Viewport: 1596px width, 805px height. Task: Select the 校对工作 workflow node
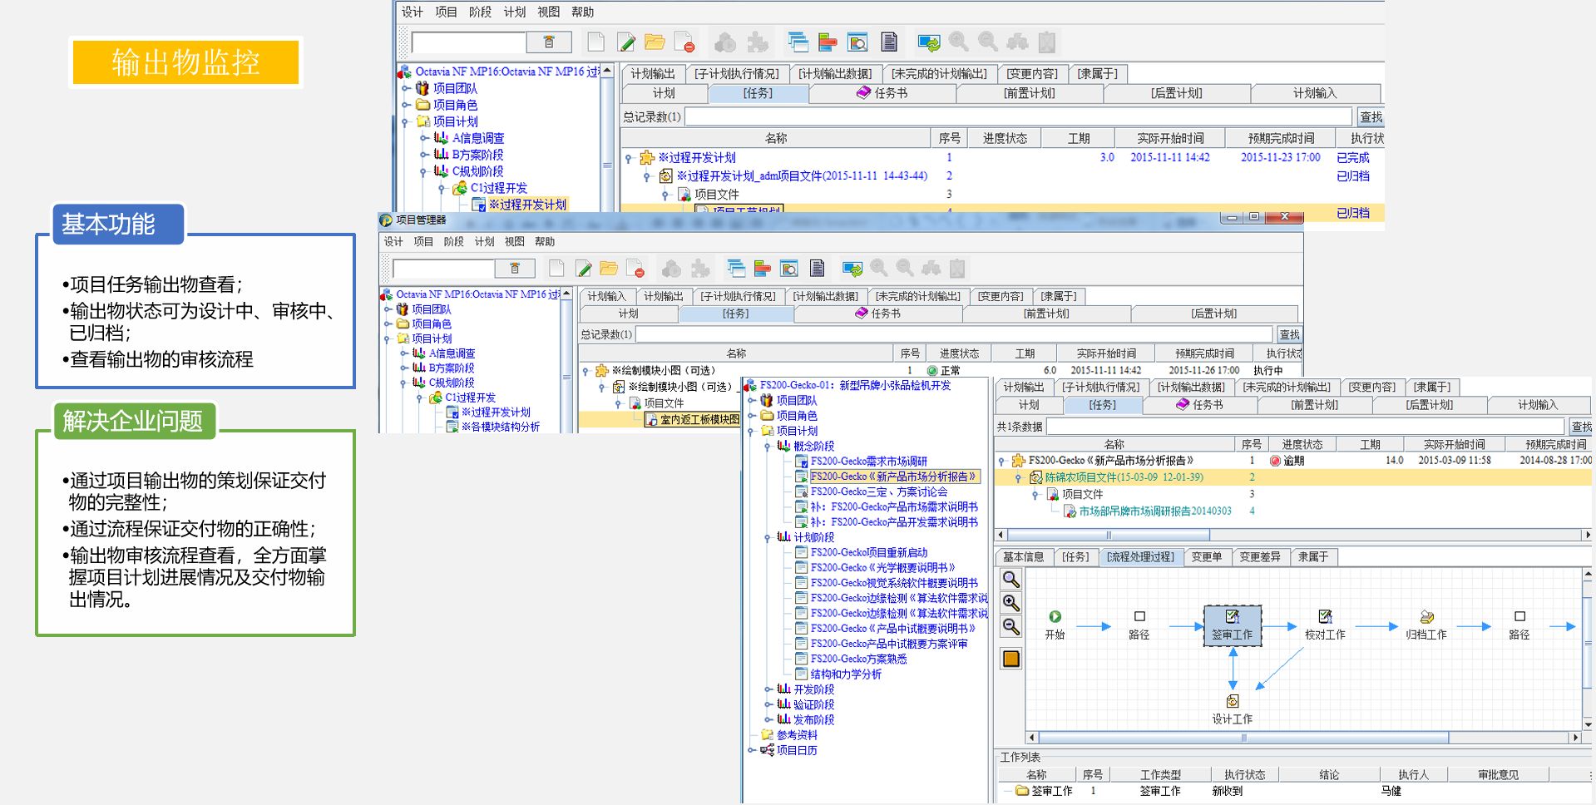coord(1325,624)
